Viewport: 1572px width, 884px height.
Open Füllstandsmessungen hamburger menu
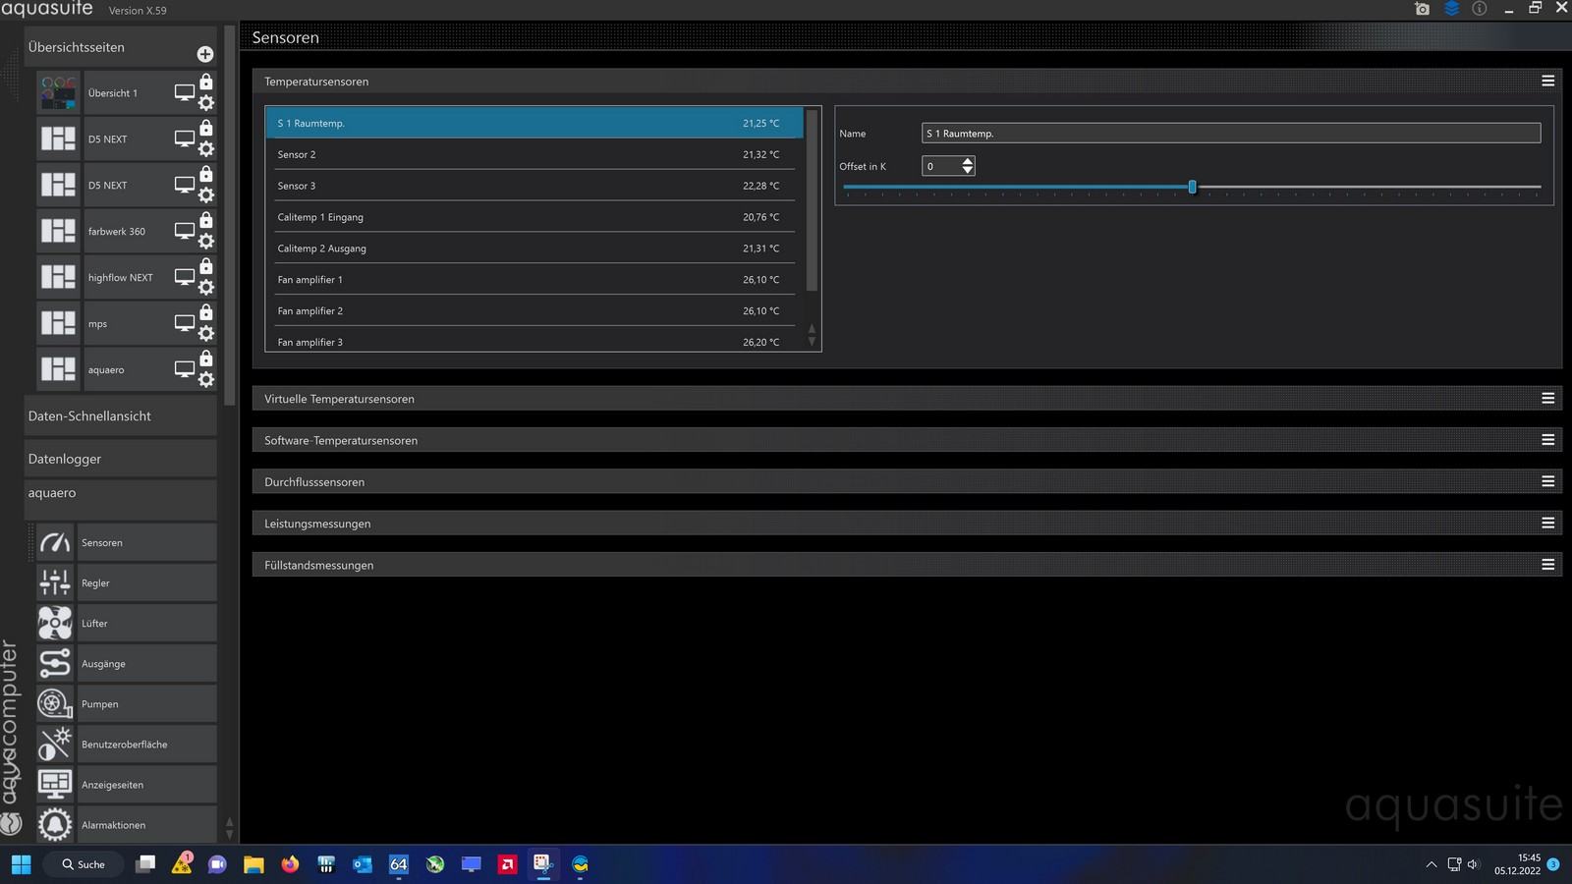[1547, 565]
